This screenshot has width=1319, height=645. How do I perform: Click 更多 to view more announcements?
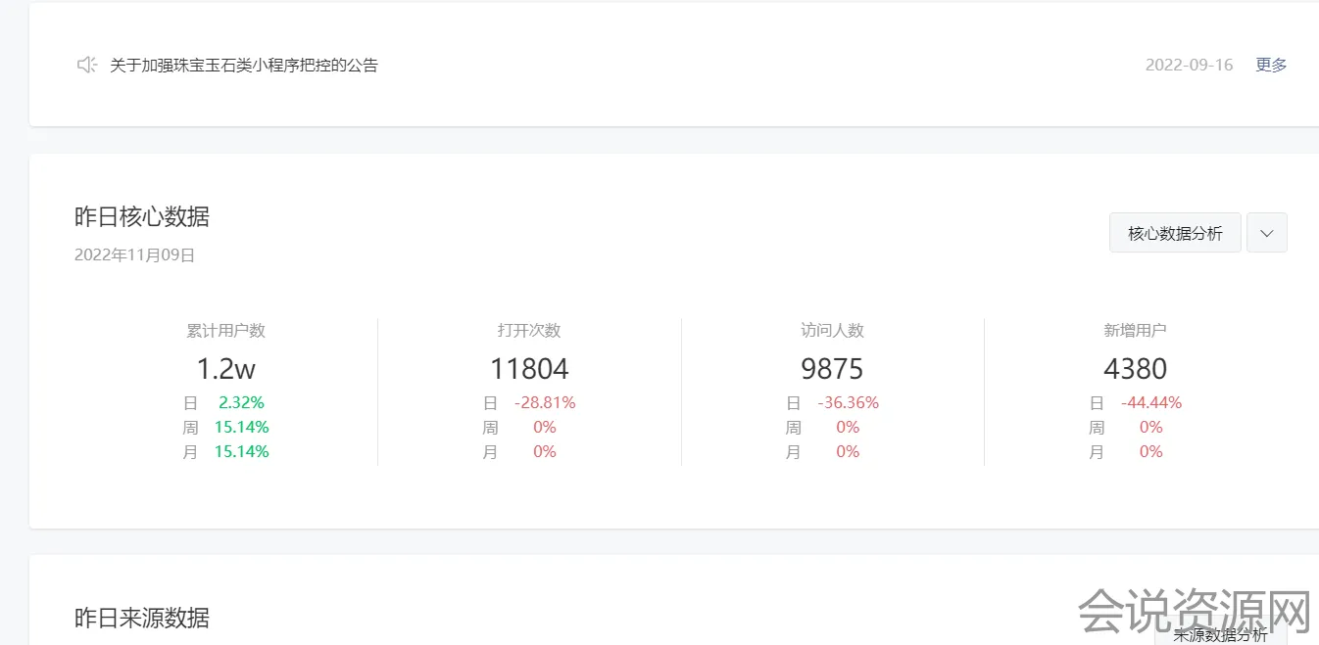[x=1271, y=65]
